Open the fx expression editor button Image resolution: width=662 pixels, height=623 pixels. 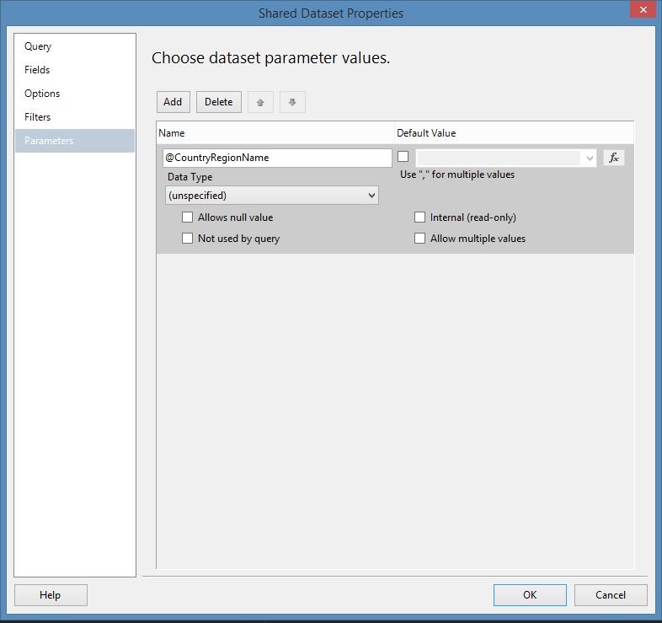[x=614, y=158]
